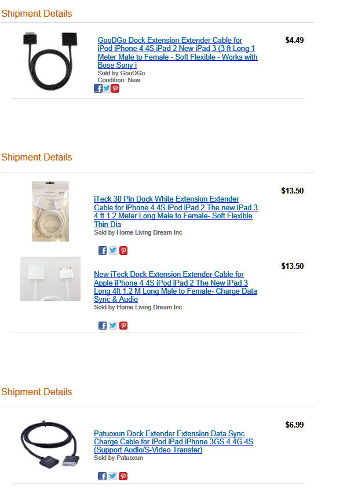354x493 pixels.
Task: Pin iTeck 30 Pin cable on Pinterest
Action: click(x=123, y=251)
